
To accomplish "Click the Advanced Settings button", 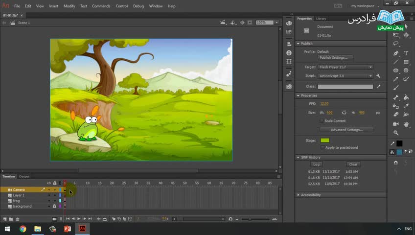I will 346,130.
